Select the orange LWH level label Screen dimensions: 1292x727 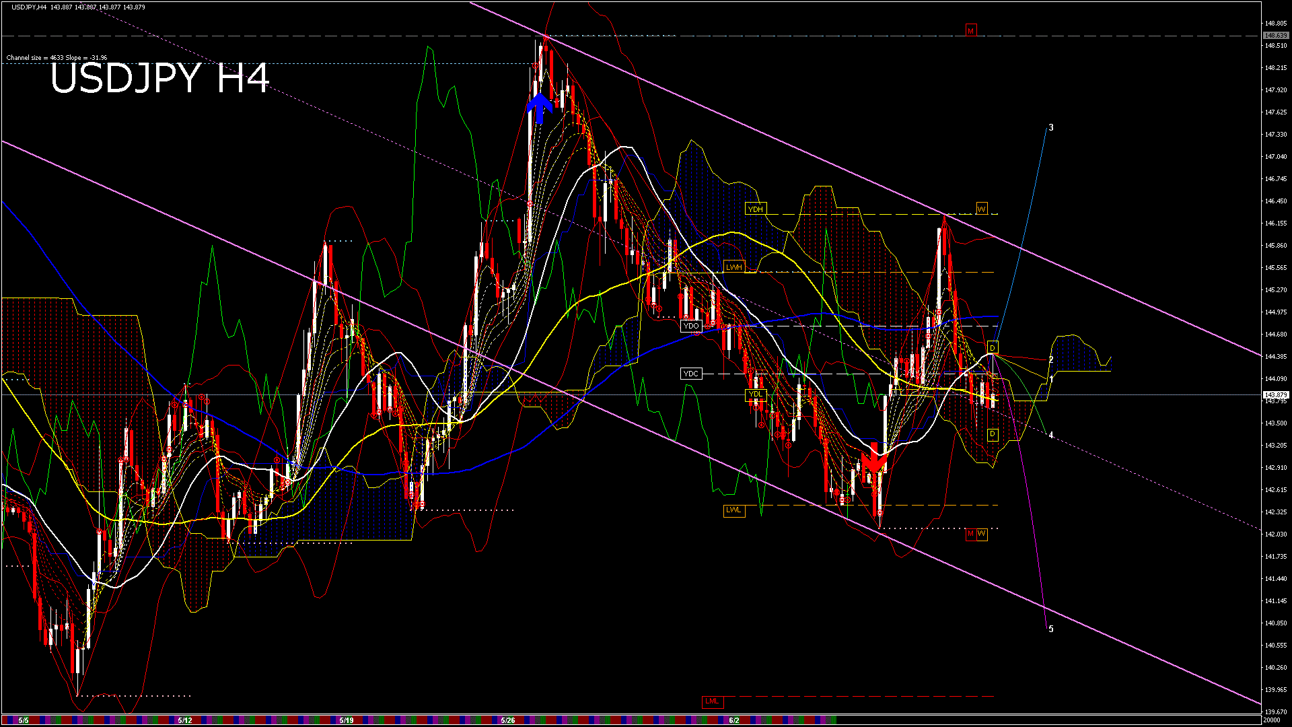(x=733, y=267)
